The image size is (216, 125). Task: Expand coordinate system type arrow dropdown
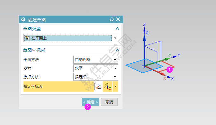(x=115, y=87)
